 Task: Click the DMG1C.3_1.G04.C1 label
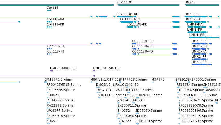[112, 90]
